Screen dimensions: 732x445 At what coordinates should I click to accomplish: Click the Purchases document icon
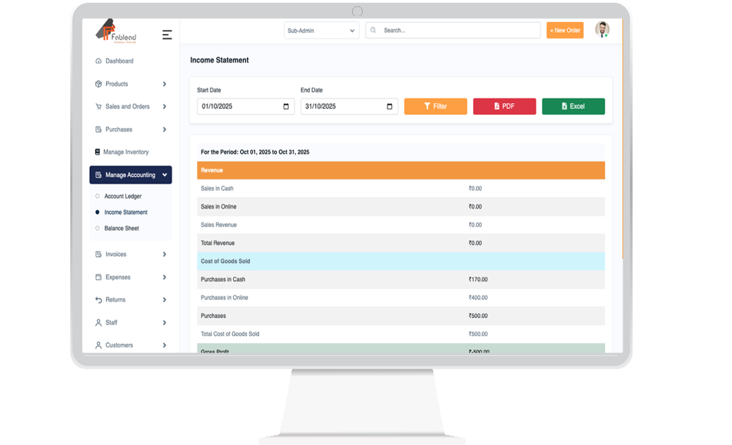[x=99, y=129]
